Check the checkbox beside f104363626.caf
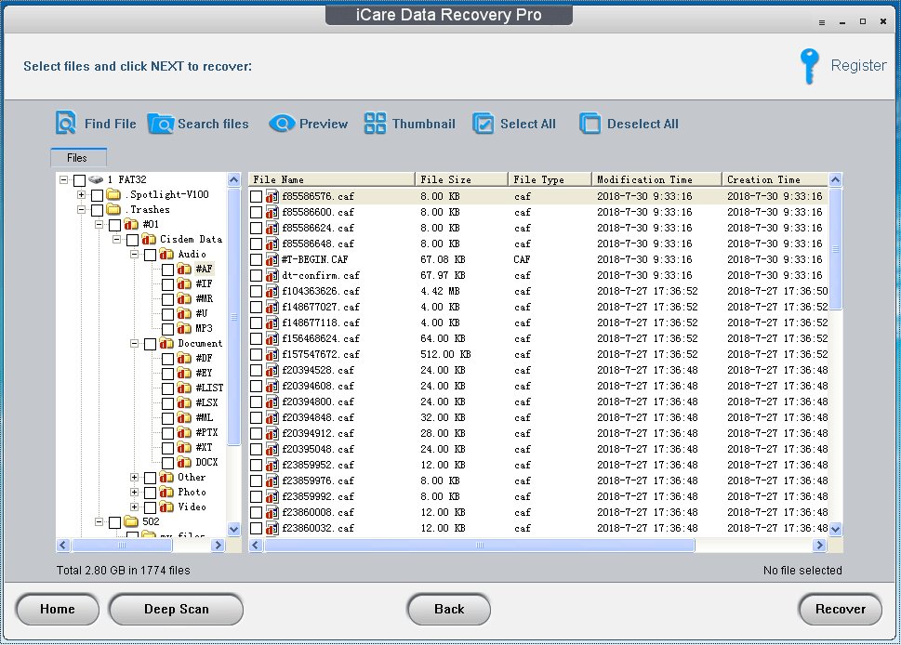The width and height of the screenshot is (901, 645). (258, 291)
